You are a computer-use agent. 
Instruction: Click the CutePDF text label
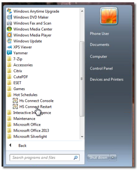point(21,77)
